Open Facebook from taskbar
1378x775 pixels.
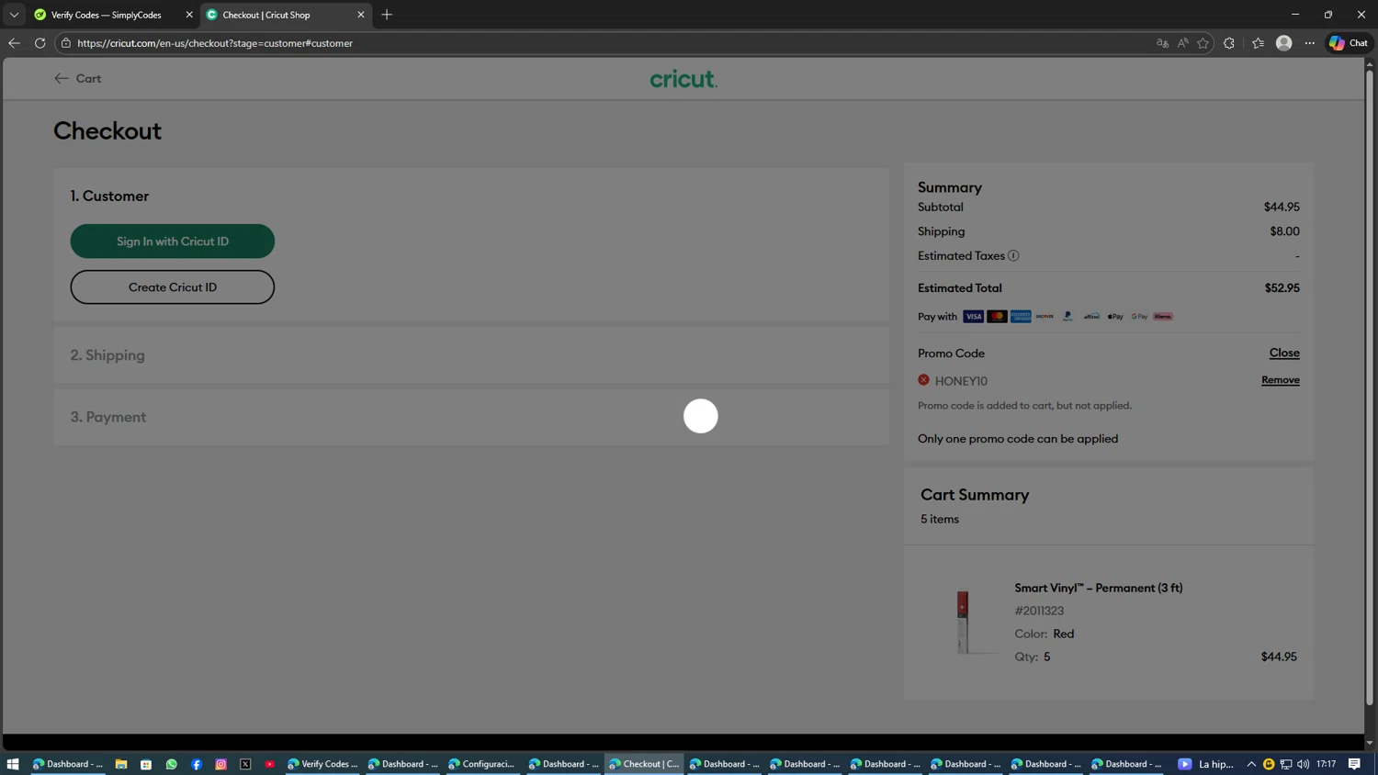(x=196, y=764)
